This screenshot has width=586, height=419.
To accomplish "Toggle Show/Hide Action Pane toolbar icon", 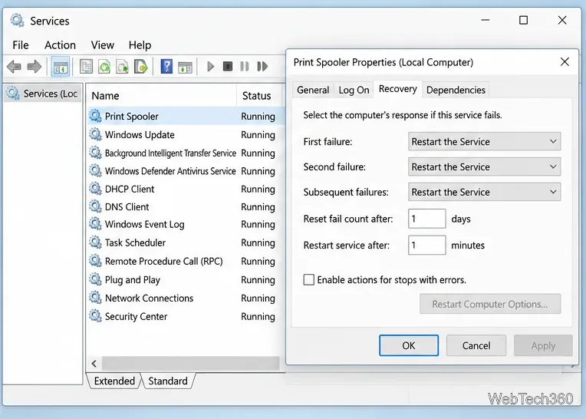I will click(186, 68).
